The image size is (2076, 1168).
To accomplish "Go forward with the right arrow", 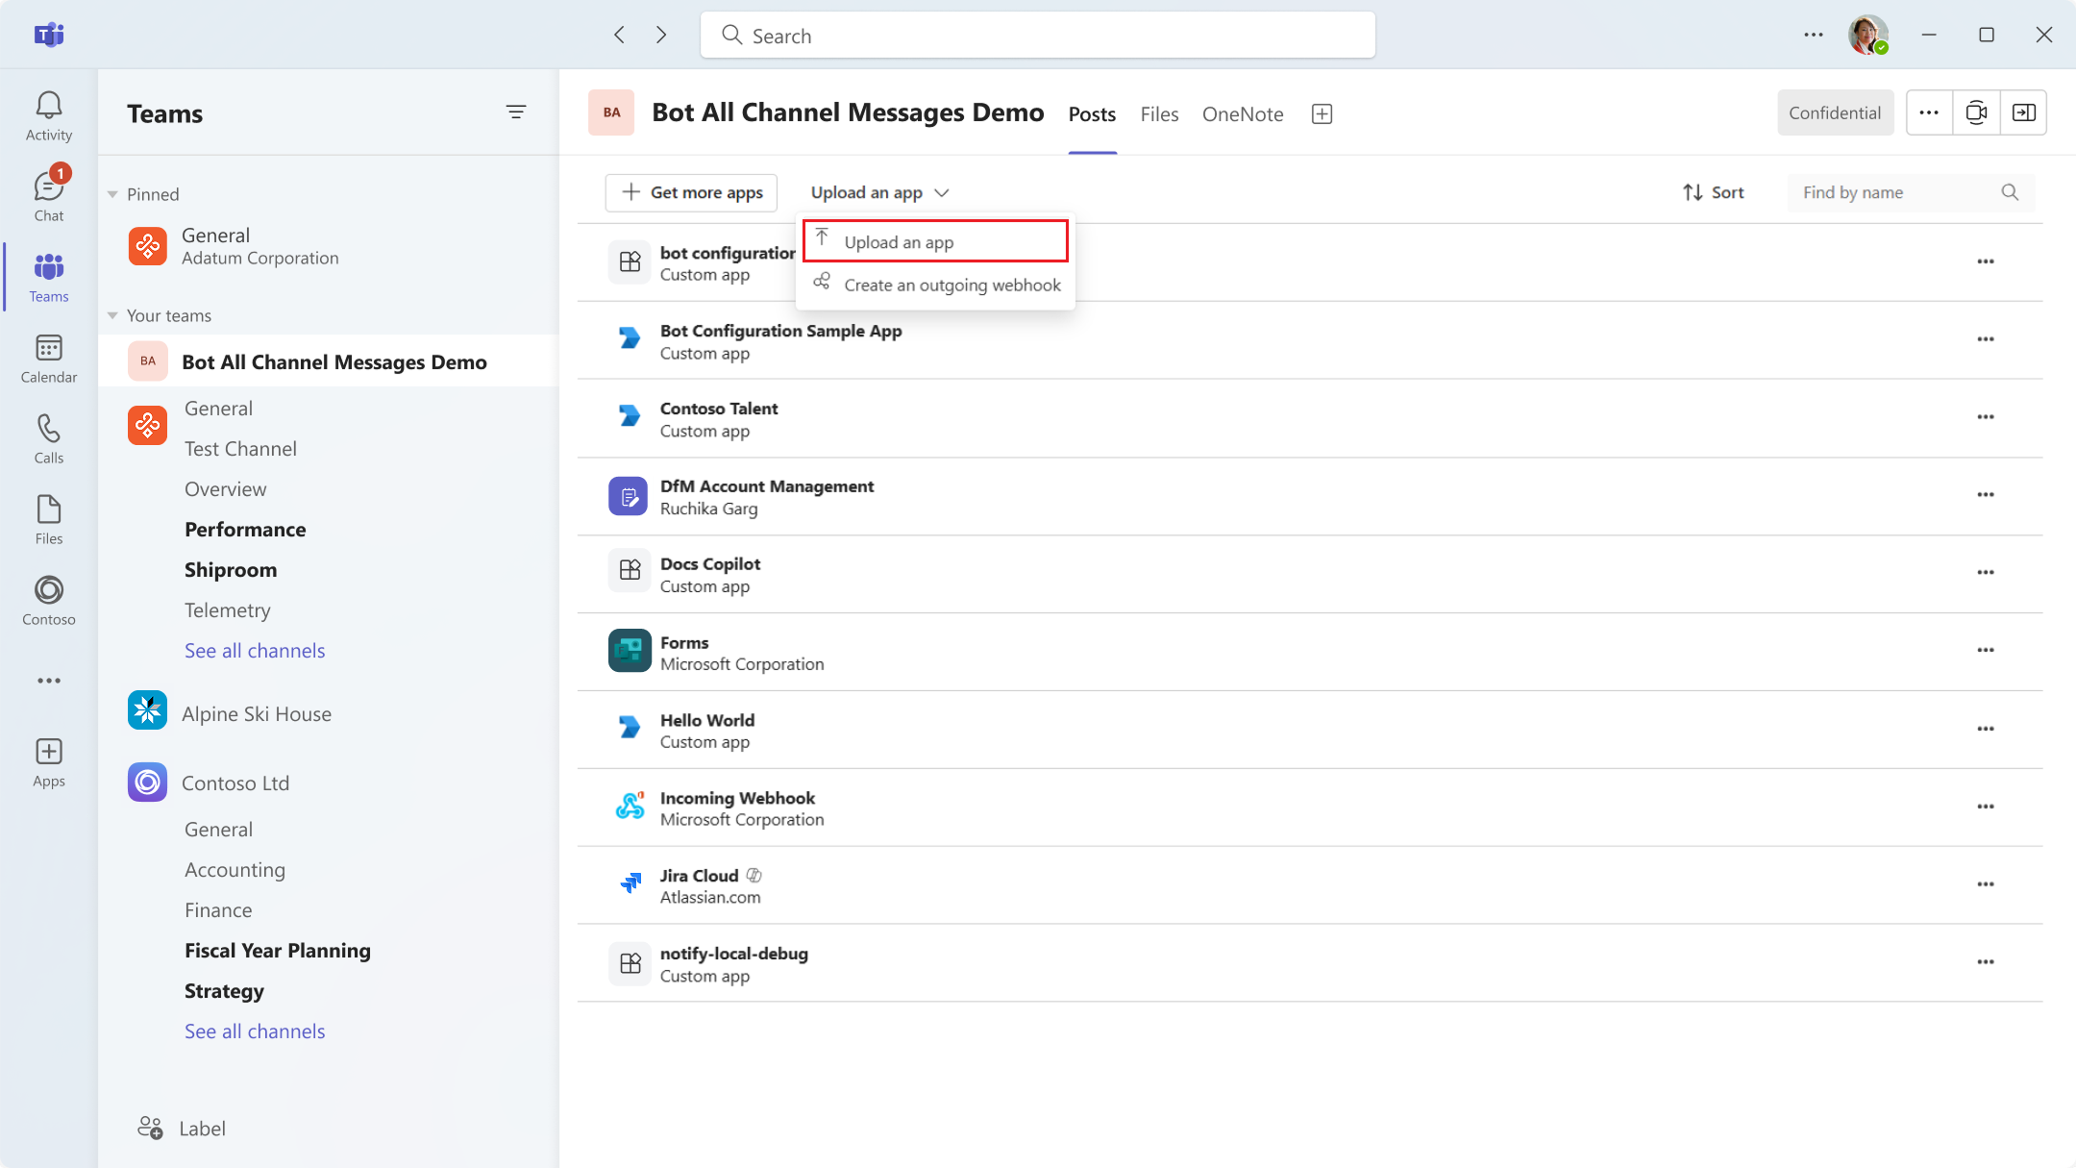I will click(661, 35).
